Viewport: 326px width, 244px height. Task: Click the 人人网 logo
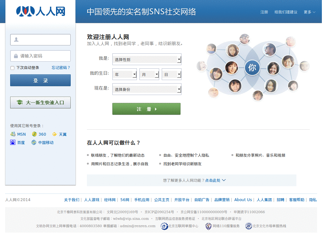point(40,11)
